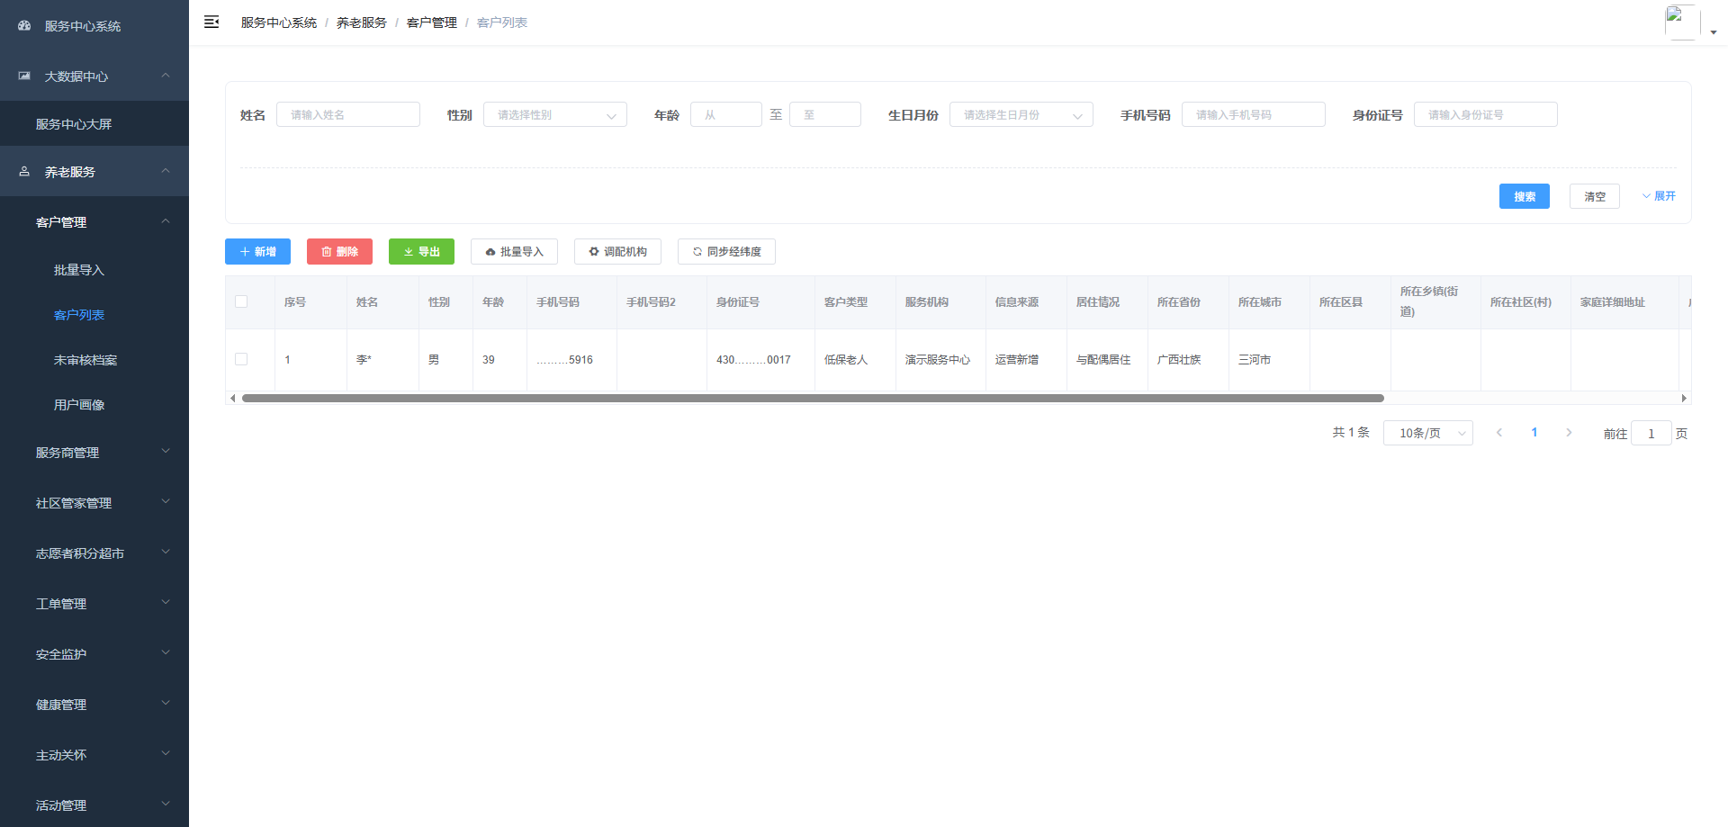Tick the select-all checkbox in the table header
The height and width of the screenshot is (827, 1728).
[241, 301]
